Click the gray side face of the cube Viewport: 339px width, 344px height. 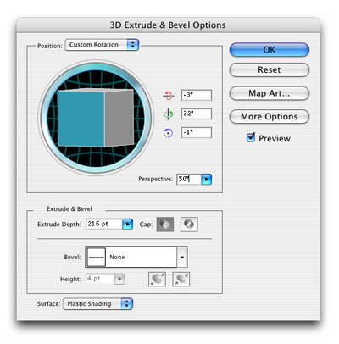119,118
